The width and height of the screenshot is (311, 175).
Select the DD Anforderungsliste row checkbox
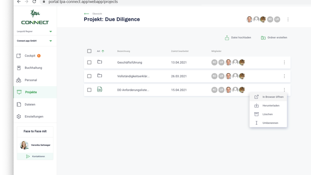point(89,90)
